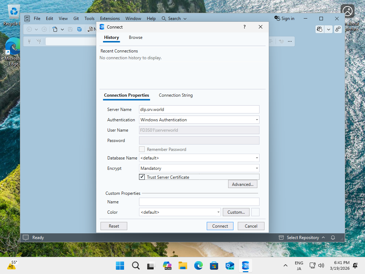Open the Tools menu
Screen dimensions: 365x274
[89, 19]
